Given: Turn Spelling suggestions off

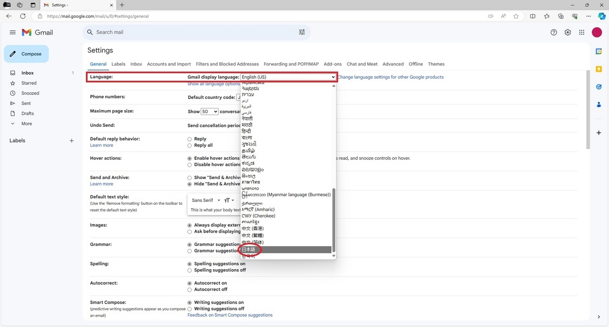Looking at the screenshot, I should click(190, 270).
